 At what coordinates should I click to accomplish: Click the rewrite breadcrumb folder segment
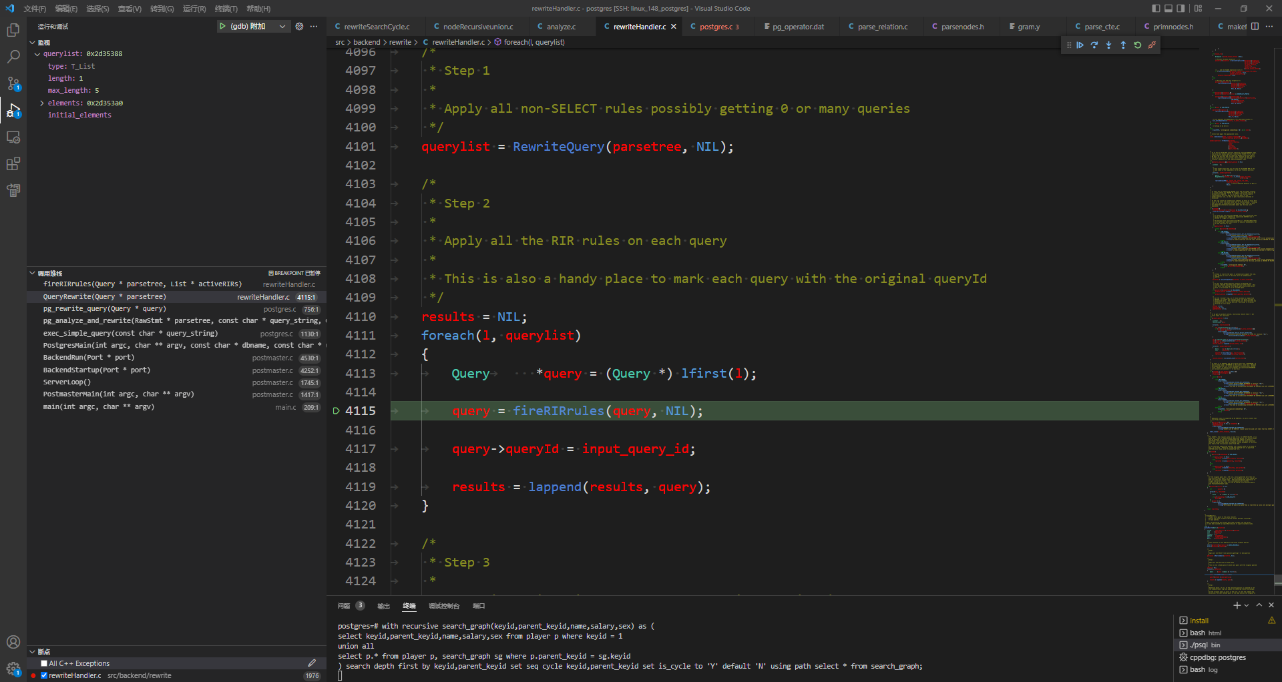pos(400,42)
